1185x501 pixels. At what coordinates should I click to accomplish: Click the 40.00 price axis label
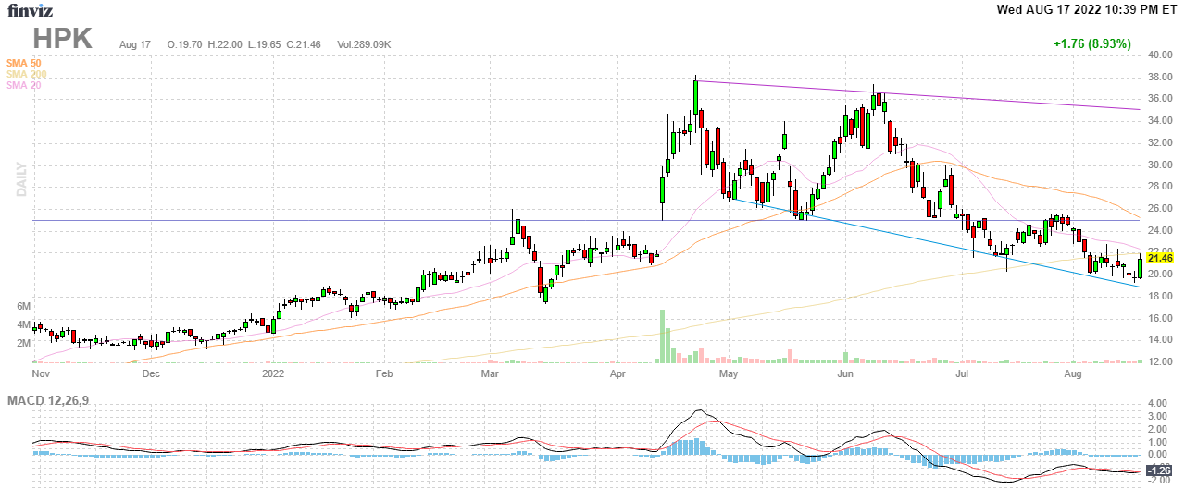click(1160, 55)
